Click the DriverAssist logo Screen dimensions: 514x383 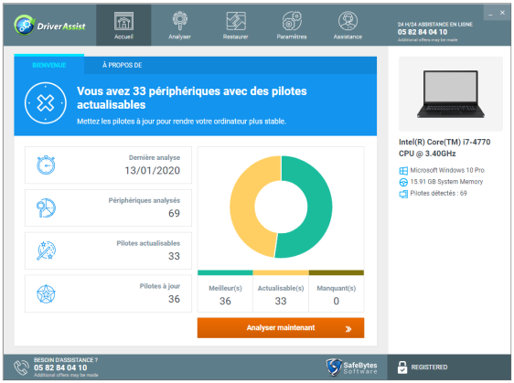point(49,26)
